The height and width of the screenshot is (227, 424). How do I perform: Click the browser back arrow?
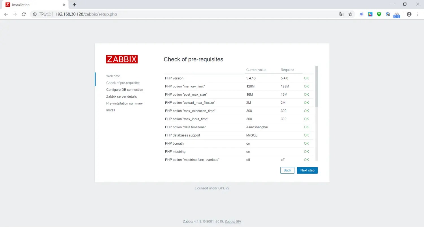point(6,14)
